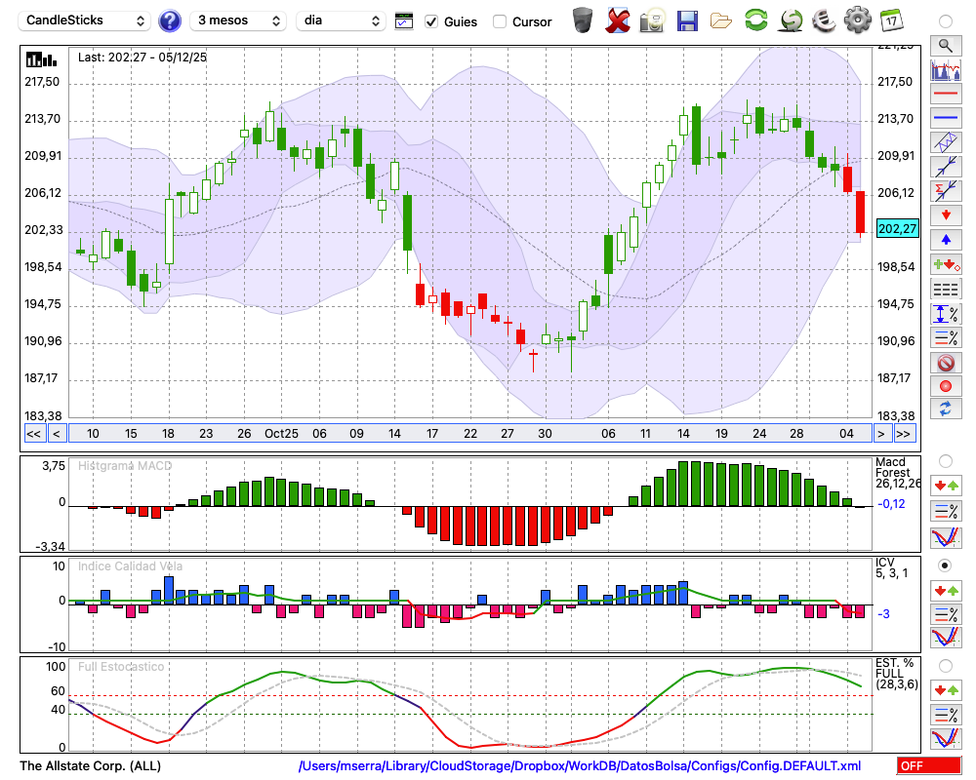This screenshot has width=976, height=780.
Task: Click the green refresh arrows icon
Action: (x=755, y=20)
